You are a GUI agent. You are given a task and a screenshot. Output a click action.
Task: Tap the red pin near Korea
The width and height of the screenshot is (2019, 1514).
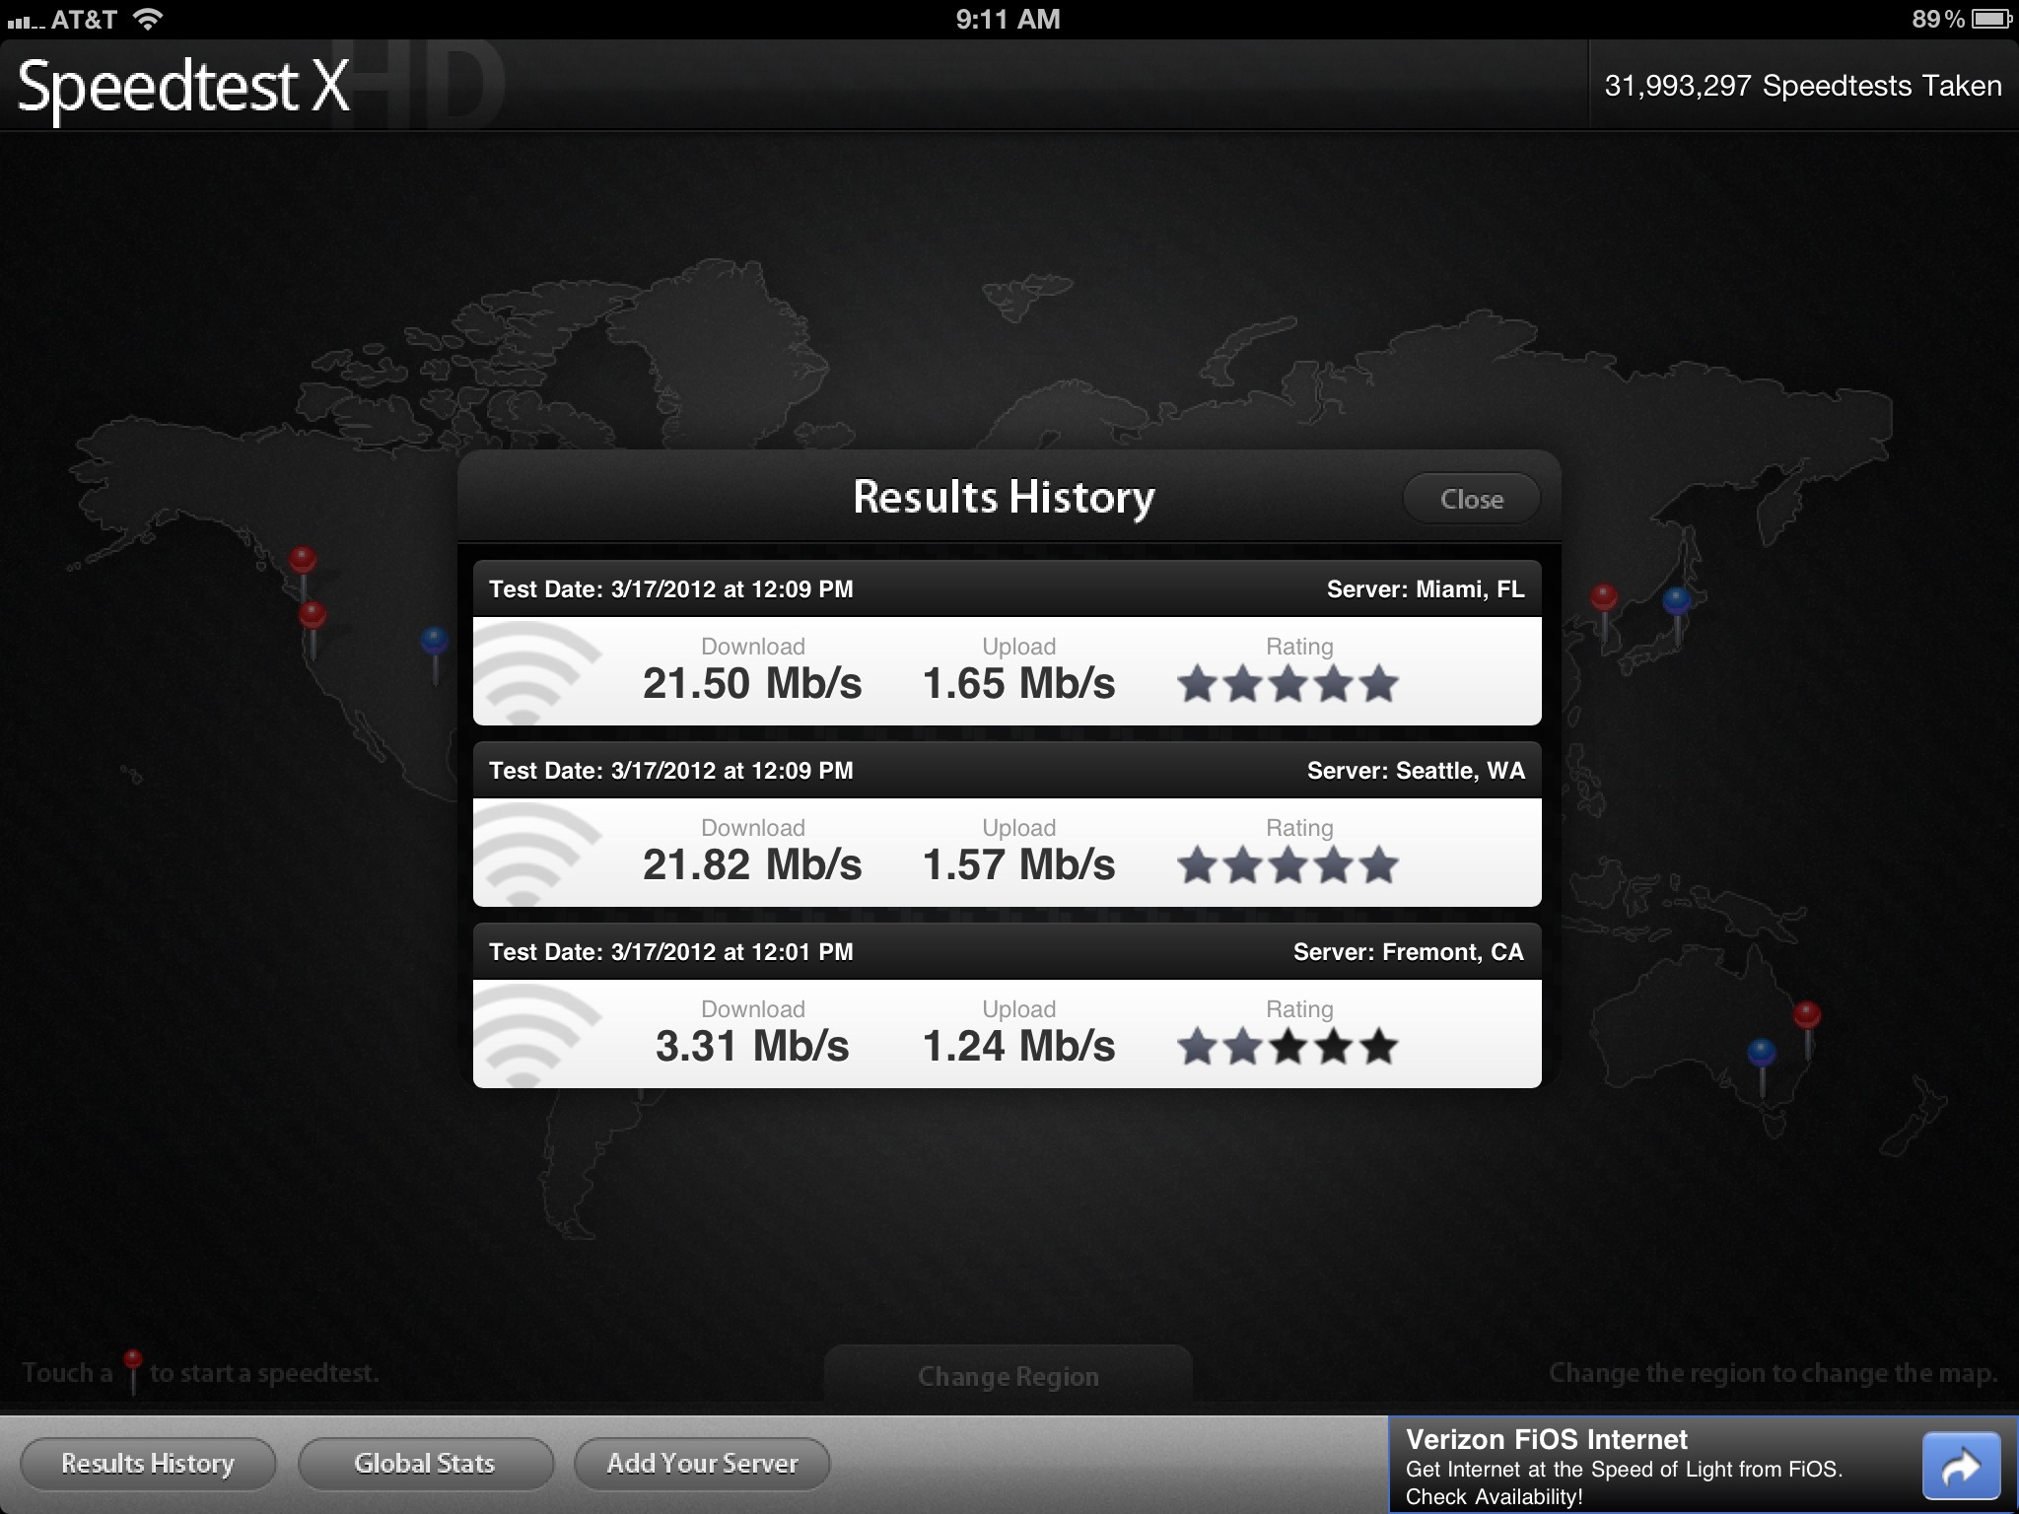pos(1604,597)
